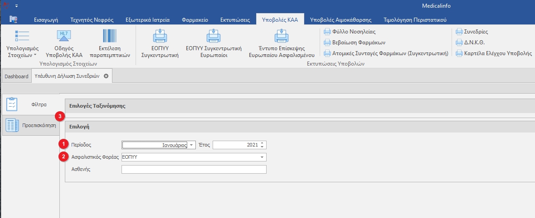Open the Προεπισκόπηση side panel

tap(31, 126)
